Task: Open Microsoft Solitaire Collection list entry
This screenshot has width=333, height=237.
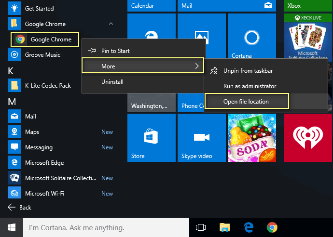Action: click(x=60, y=178)
